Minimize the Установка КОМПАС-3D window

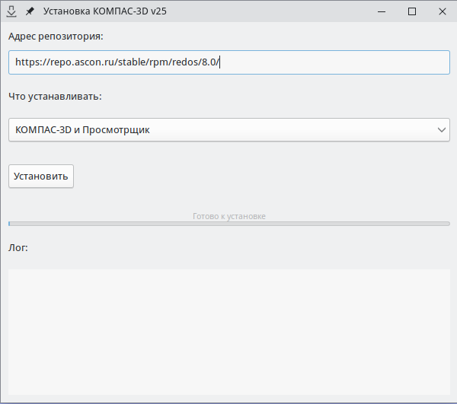[x=382, y=11]
